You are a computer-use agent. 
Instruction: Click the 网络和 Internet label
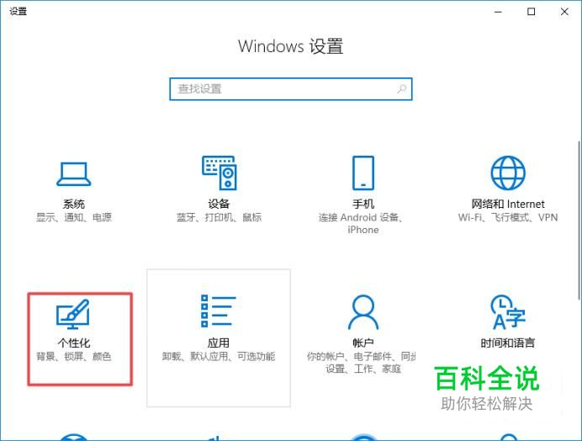click(x=508, y=204)
